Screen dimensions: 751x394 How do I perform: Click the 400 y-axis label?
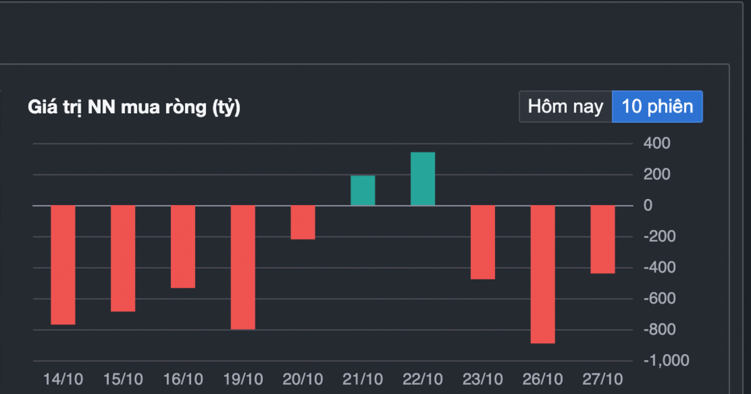coord(657,143)
